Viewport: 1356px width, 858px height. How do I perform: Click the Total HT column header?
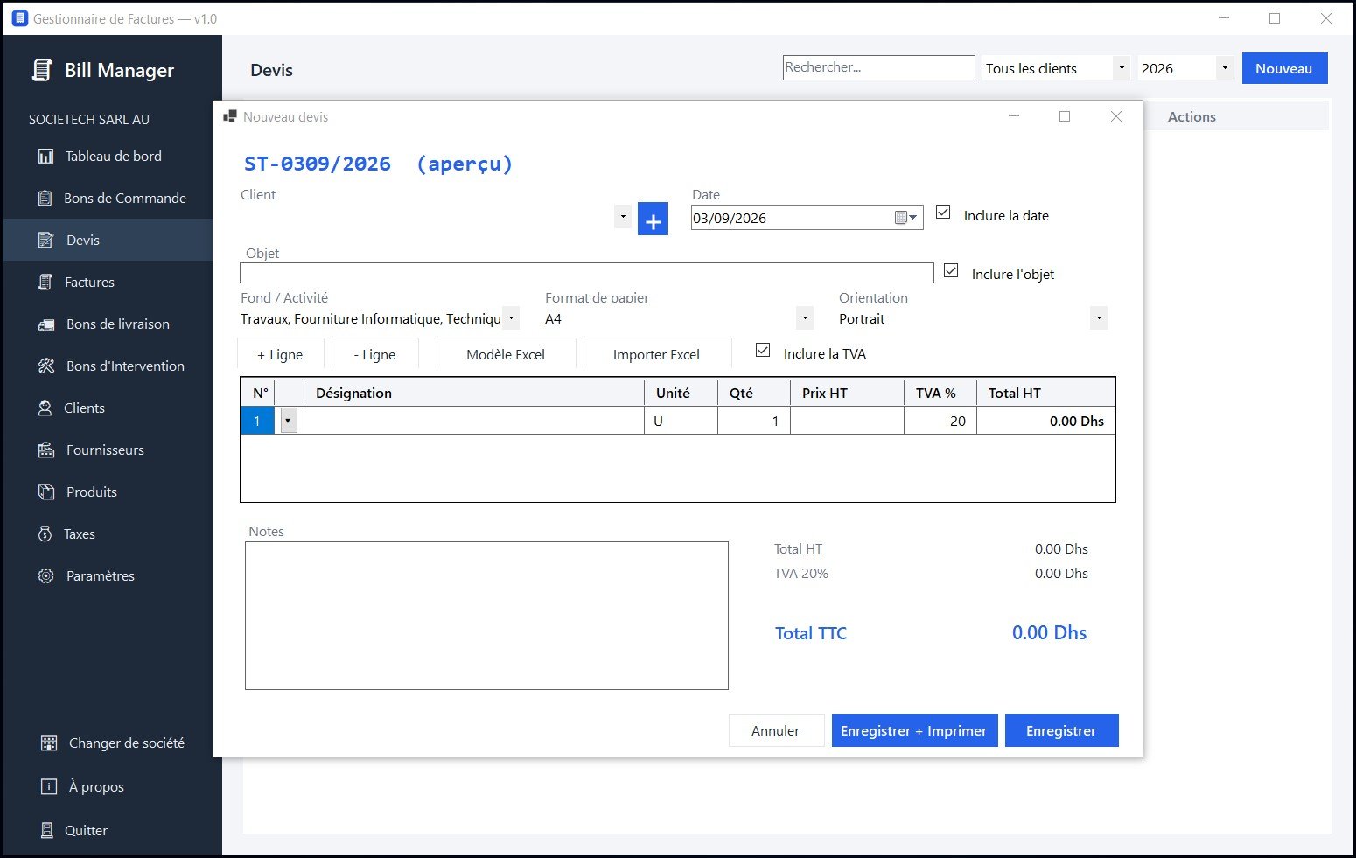[1045, 393]
